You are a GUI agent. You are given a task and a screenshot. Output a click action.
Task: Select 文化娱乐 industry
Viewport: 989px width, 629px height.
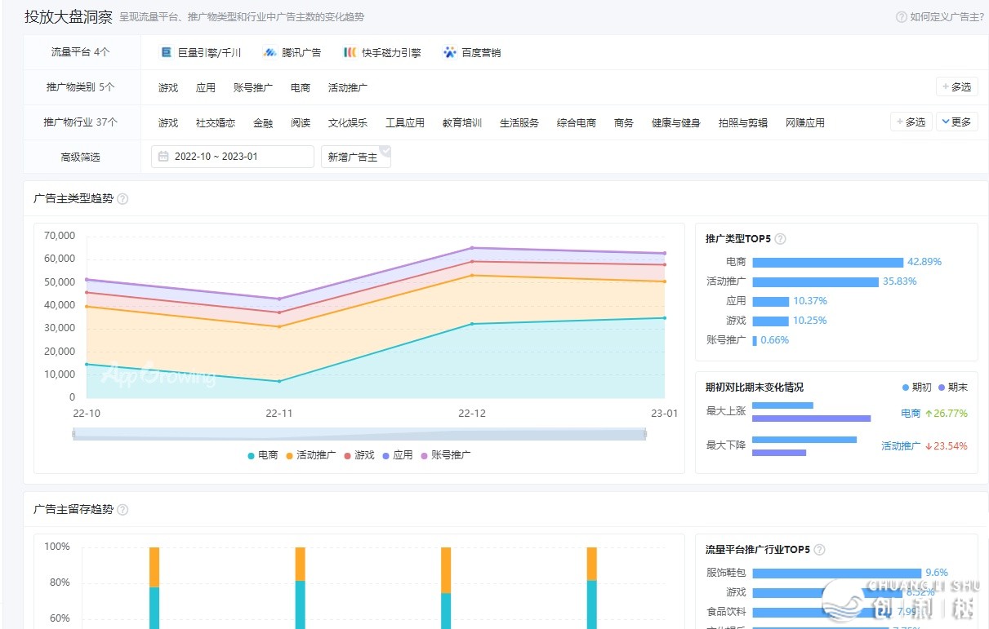[348, 123]
